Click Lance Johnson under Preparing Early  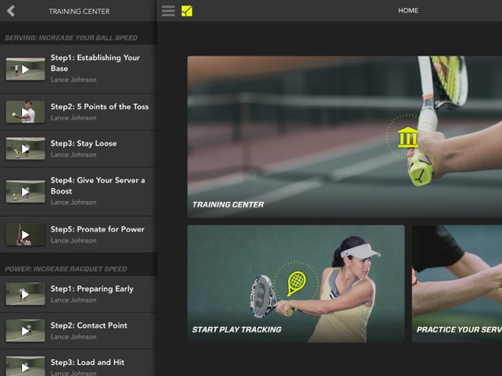(73, 300)
